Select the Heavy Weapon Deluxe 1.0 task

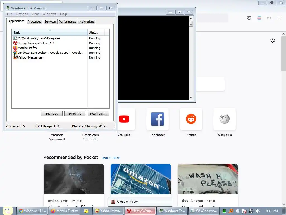61,43
